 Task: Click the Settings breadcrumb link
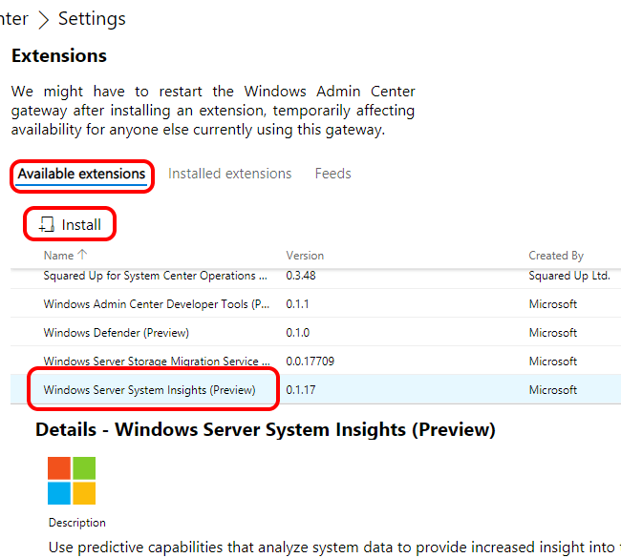(92, 19)
